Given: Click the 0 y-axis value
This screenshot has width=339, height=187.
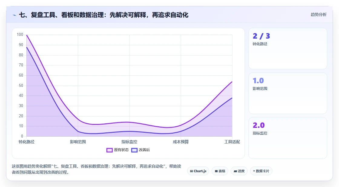Looking at the screenshot, I should click(x=22, y=136).
